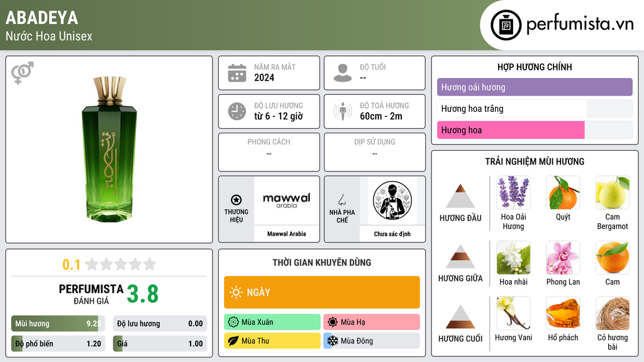This screenshot has width=644, height=362.
Task: Open the Hổ phách amber note image
Action: 563,313
